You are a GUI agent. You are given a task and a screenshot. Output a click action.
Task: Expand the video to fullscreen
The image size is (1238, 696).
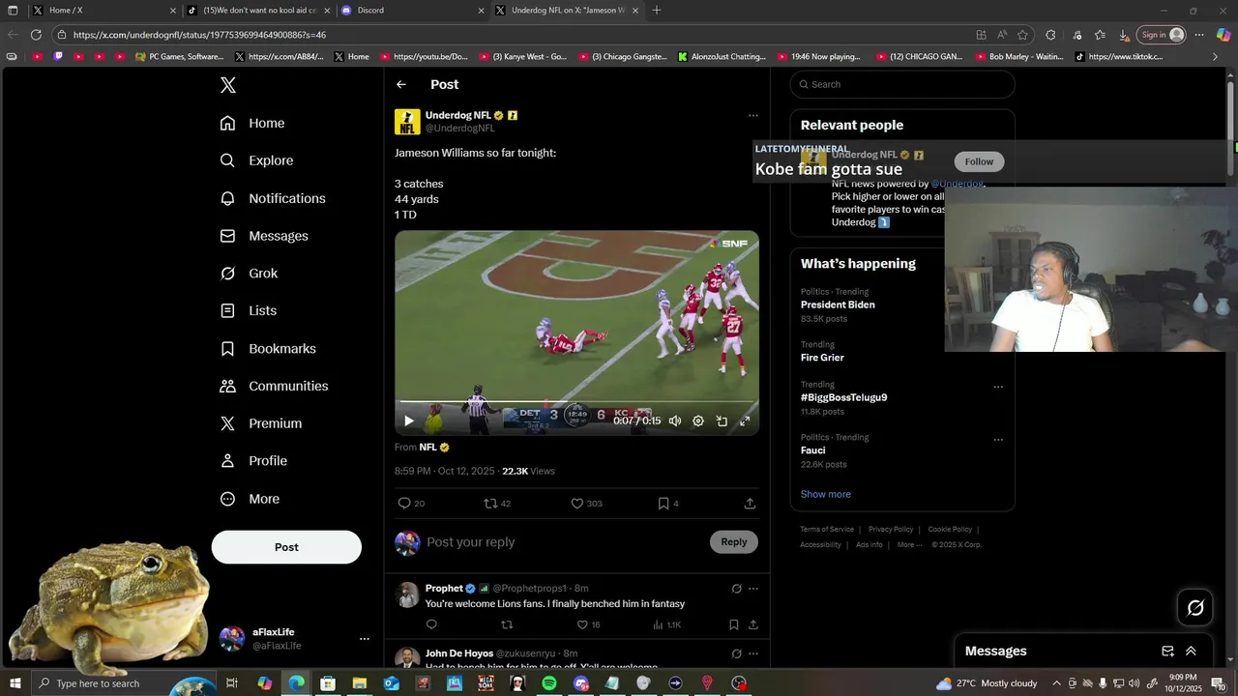coord(745,420)
